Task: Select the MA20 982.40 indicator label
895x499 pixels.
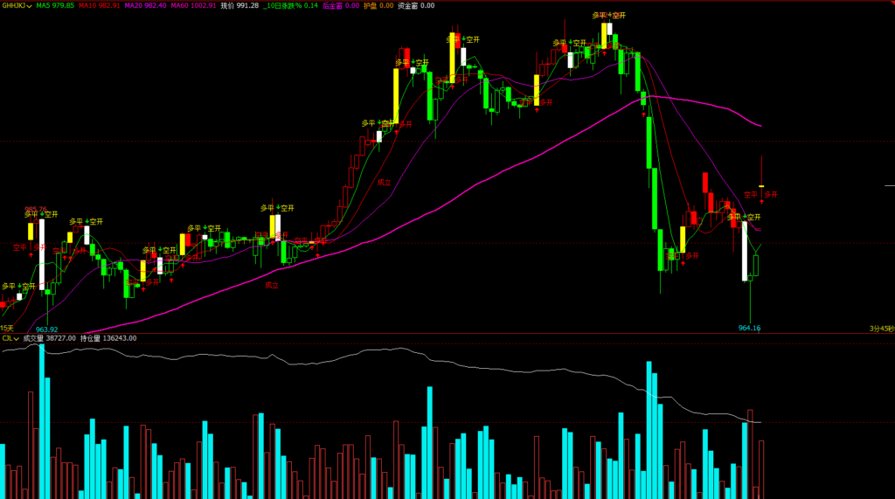Action: point(145,5)
